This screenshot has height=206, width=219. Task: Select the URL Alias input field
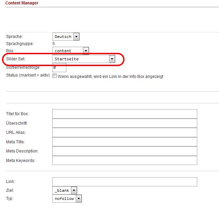[124, 132]
